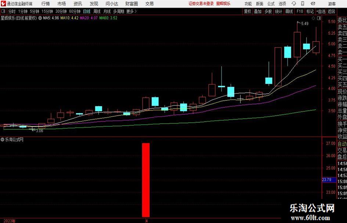The image size is (347, 223).
Task: Switch to 月线 monthly tab
Action: click(107, 11)
